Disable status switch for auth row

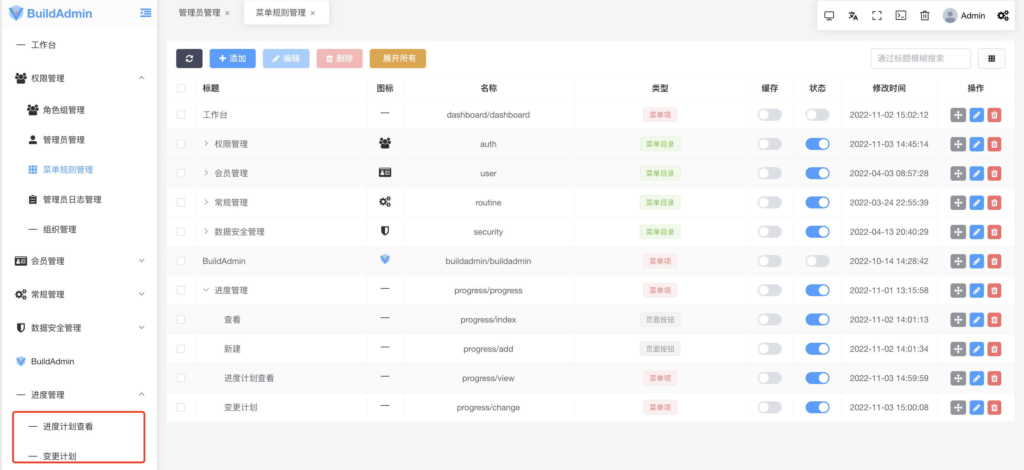click(817, 144)
